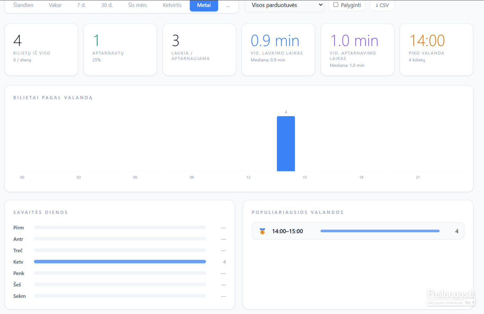Select the Aptarnautų 25% card

(120, 50)
